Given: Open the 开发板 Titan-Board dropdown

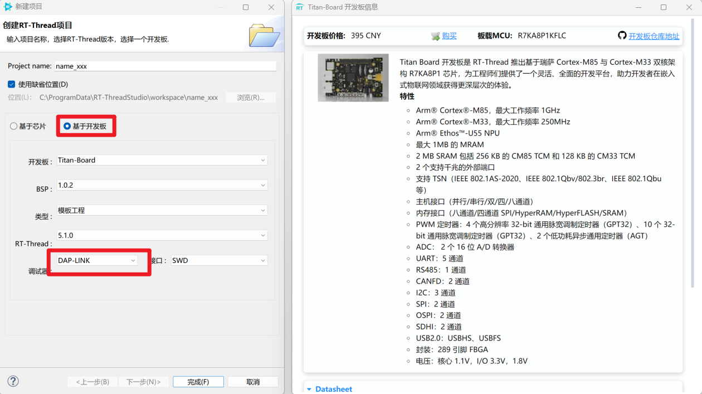Looking at the screenshot, I should tap(162, 160).
